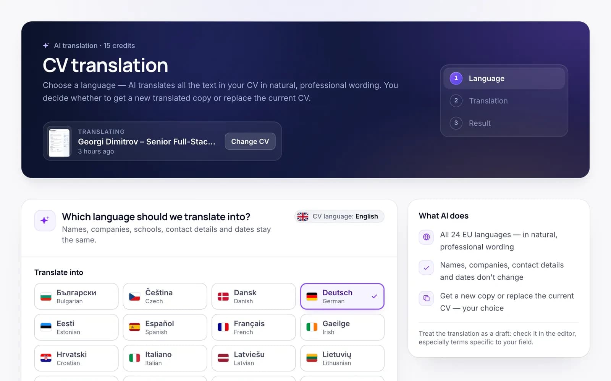The image size is (611, 381).
Task: Click the Estonian flag icon
Action: pyautogui.click(x=46, y=327)
